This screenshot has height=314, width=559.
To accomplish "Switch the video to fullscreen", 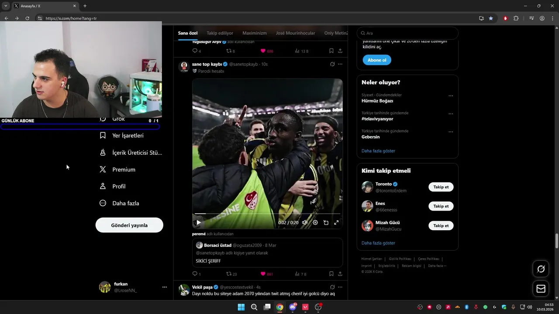I will click(336, 222).
